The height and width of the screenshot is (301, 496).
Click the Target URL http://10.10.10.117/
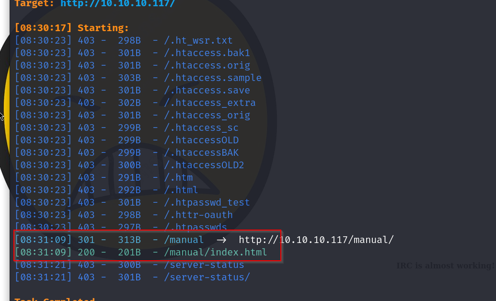click(117, 3)
